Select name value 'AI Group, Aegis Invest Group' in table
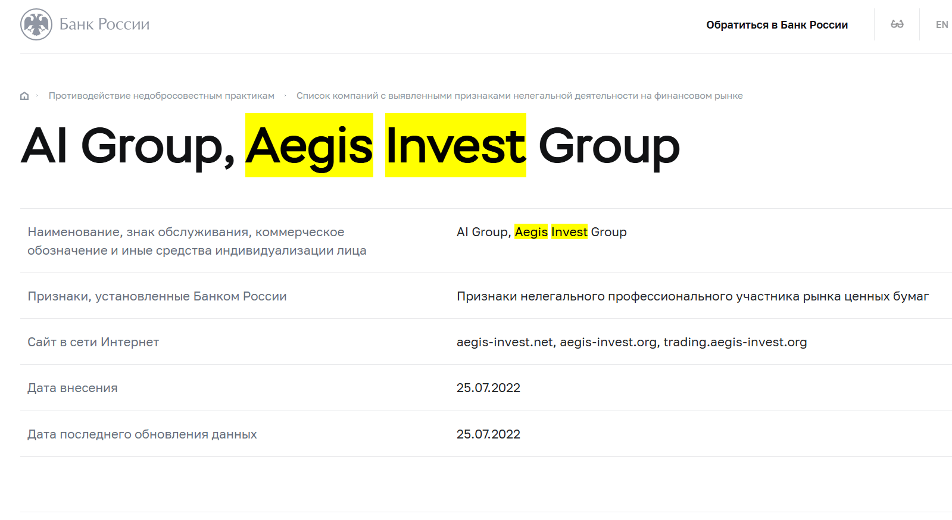The image size is (952, 520). 541,232
